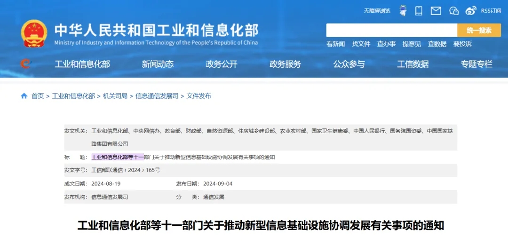This screenshot has height=246, width=508.
Task: Click the highlighted title text in 标题 row
Action: click(x=118, y=157)
